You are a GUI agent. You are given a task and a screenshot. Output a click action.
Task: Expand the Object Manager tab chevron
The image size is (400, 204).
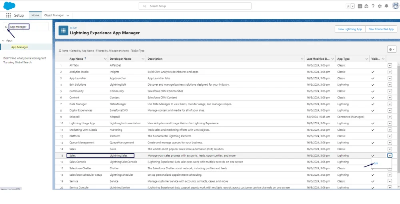[x=68, y=16]
